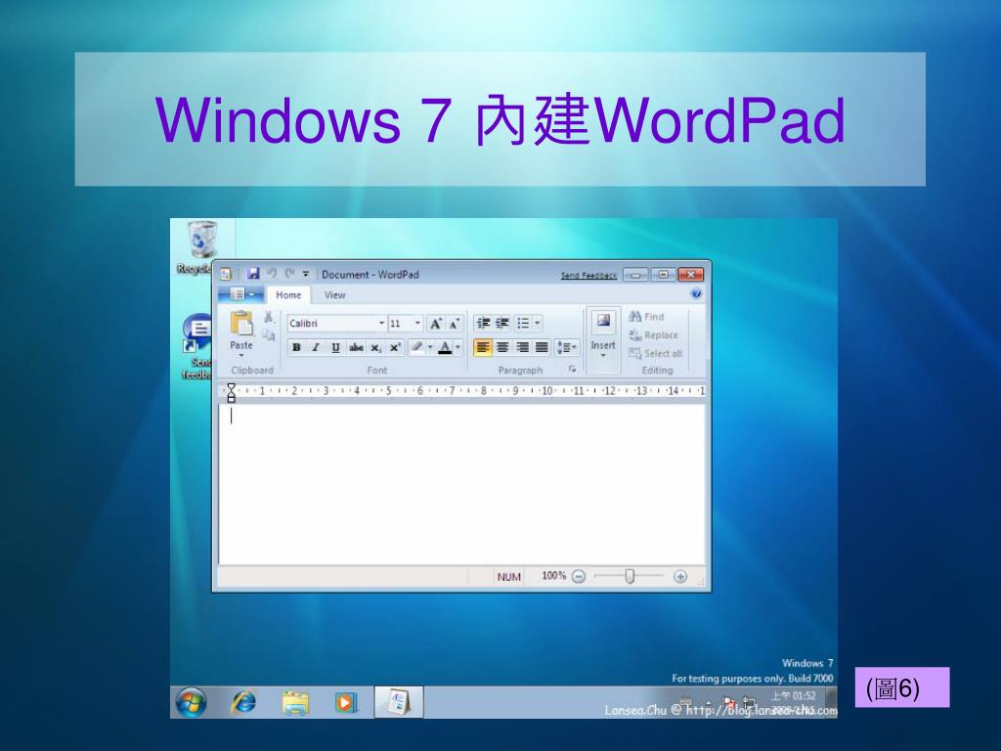Click Replace in Editing group
This screenshot has height=751, width=1001.
[653, 334]
